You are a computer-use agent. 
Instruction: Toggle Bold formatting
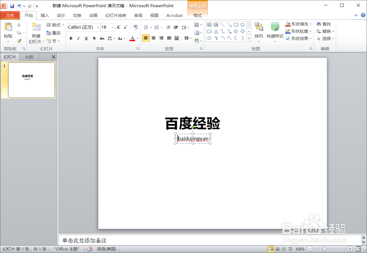(71, 38)
